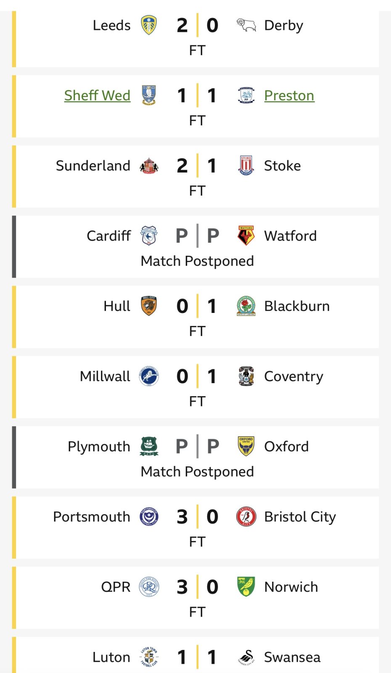Click the Stoke team name

click(282, 166)
